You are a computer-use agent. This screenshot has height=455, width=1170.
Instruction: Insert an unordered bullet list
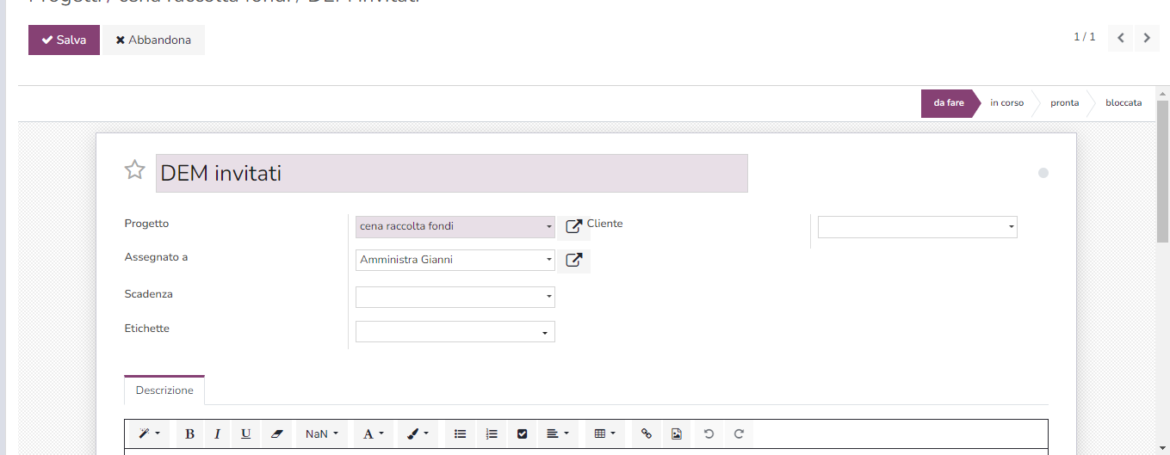coord(461,434)
